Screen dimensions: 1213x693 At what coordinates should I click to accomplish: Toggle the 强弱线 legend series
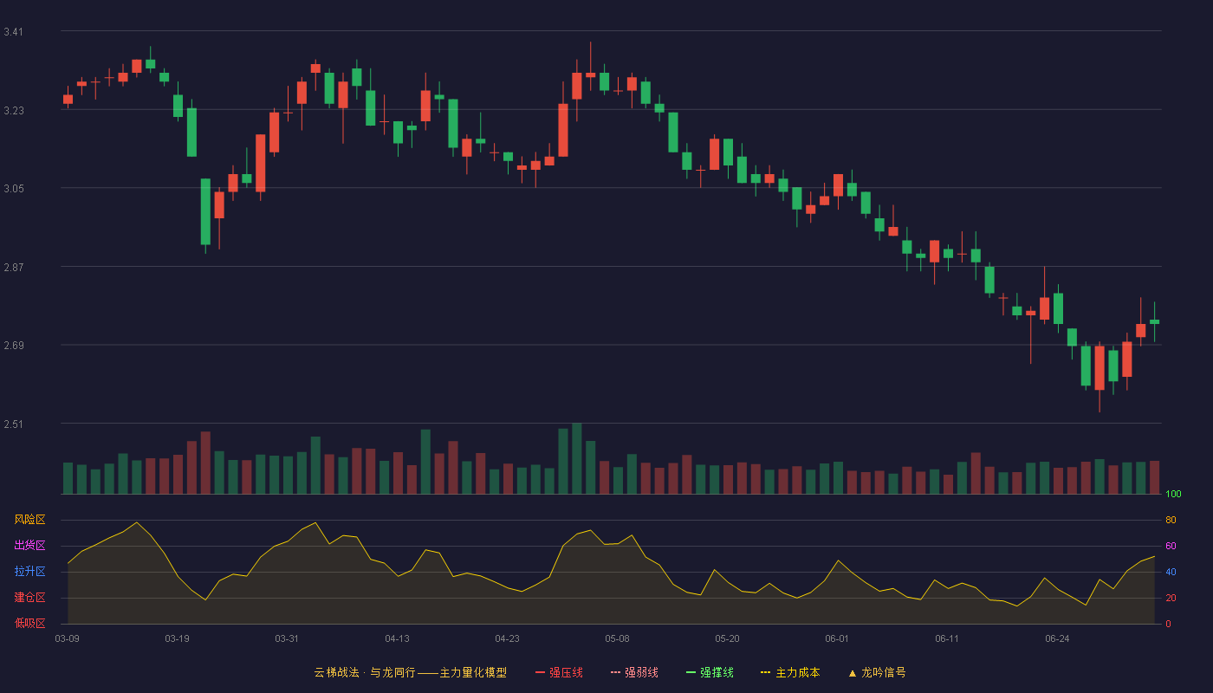[634, 672]
